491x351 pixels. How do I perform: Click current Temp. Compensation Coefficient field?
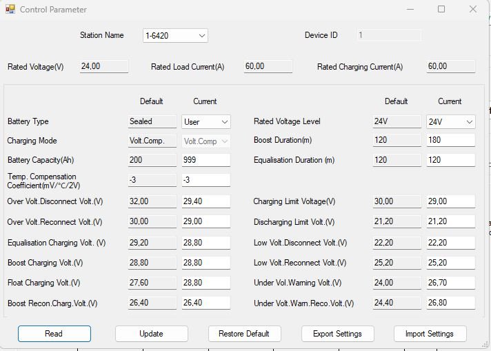coord(206,181)
